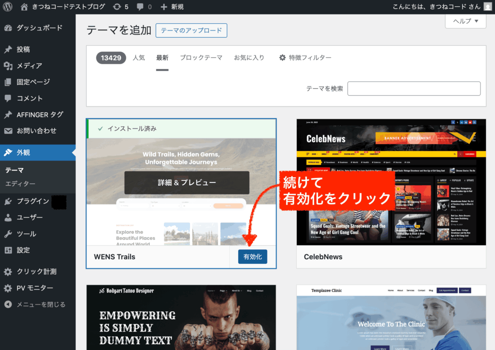Expand the ヘルプ dropdown
The height and width of the screenshot is (350, 495).
(466, 21)
